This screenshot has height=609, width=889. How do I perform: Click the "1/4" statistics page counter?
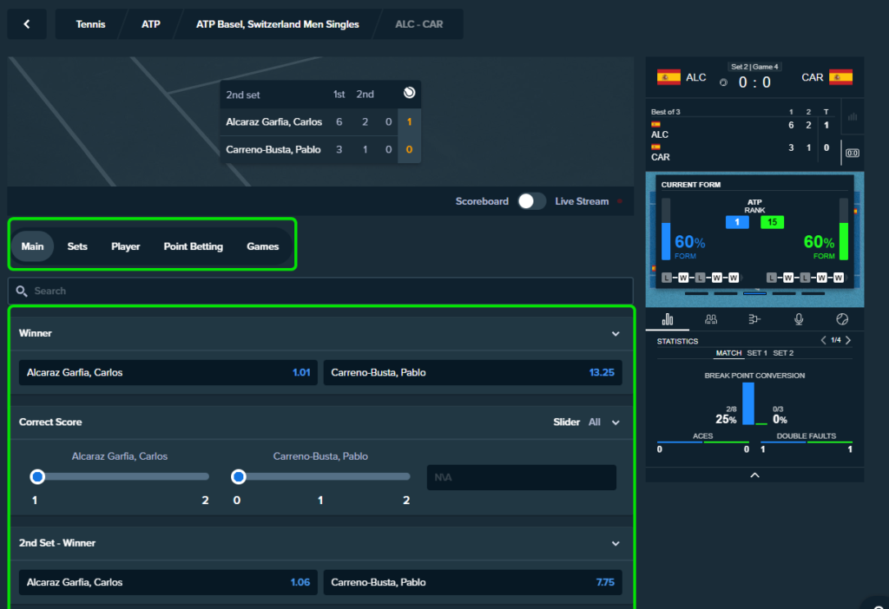[x=836, y=340]
